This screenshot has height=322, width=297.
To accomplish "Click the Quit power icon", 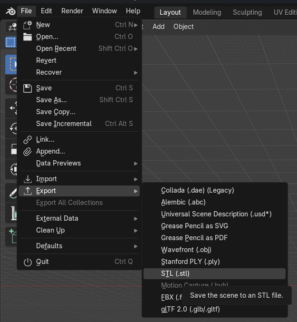I will click(28, 262).
